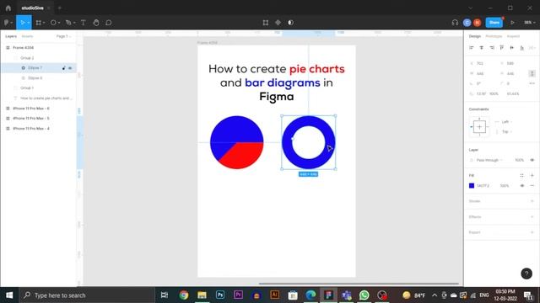Click the align top icon

pos(502,48)
